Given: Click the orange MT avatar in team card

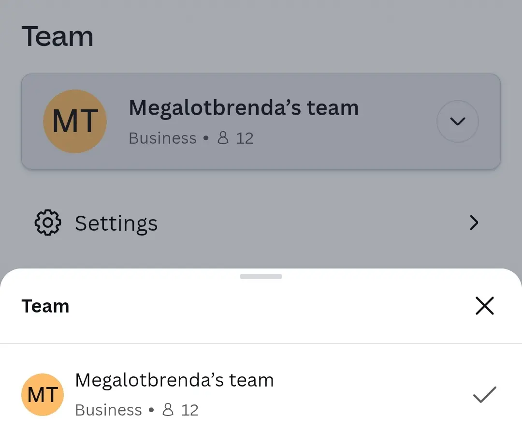Looking at the screenshot, I should (75, 121).
